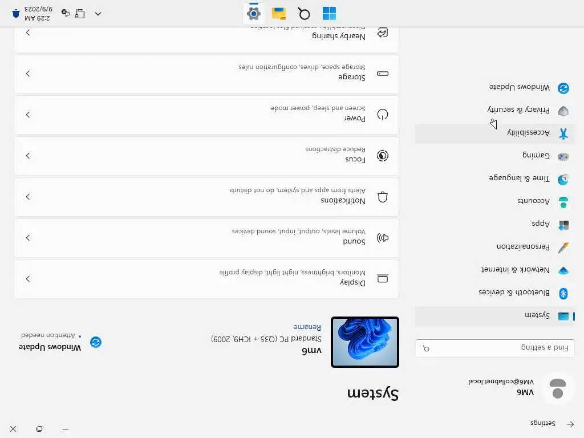This screenshot has width=584, height=438.
Task: Select the Privacy & security shield icon
Action: (x=563, y=111)
